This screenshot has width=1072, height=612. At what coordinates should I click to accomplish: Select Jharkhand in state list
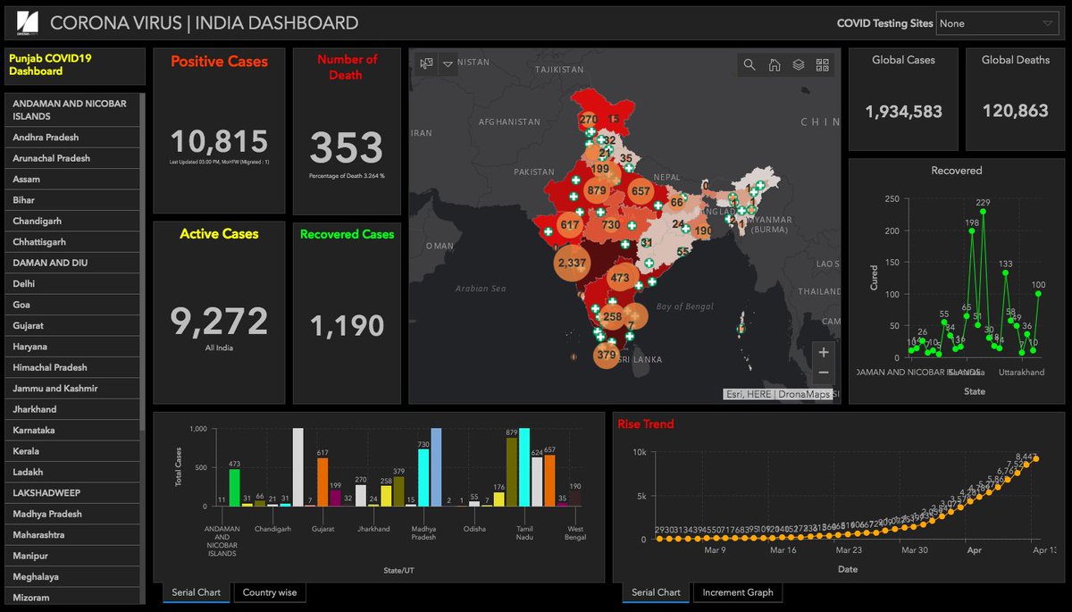coord(71,409)
